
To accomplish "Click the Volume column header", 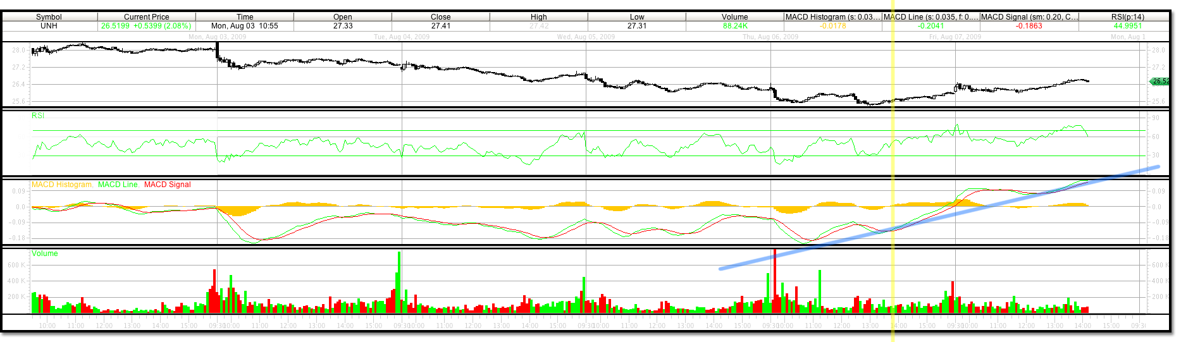I will pyautogui.click(x=734, y=17).
